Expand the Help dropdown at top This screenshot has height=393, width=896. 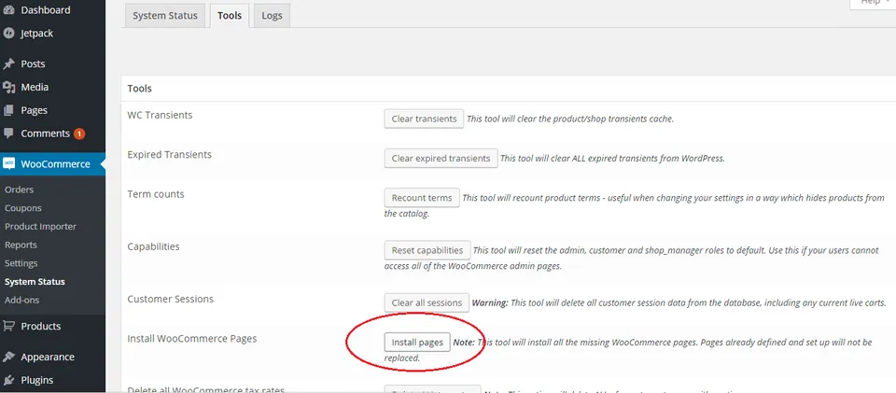point(873,3)
